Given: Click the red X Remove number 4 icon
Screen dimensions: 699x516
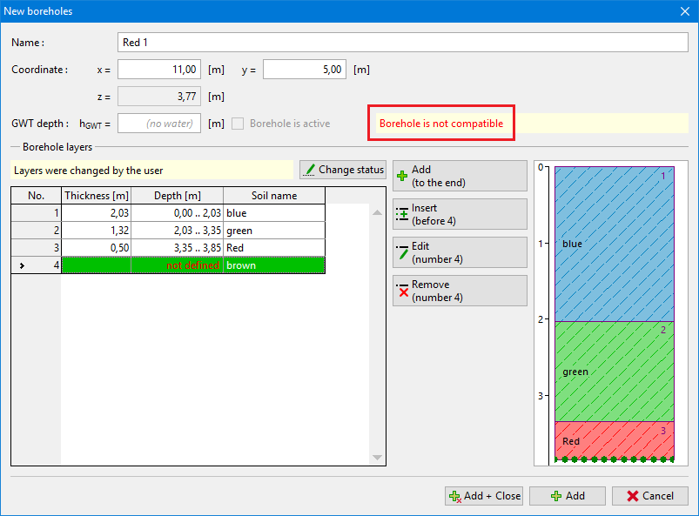Looking at the screenshot, I should [402, 291].
